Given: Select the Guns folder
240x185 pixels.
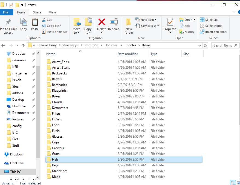Looking at the screenshot, I should [124, 154].
